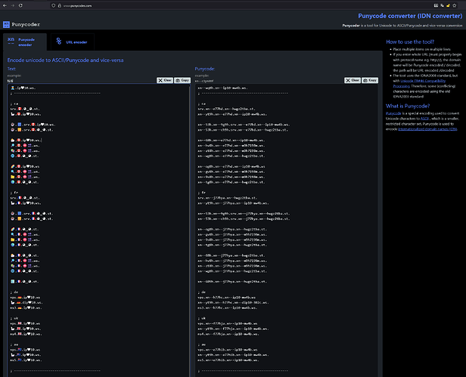This screenshot has width=466, height=377.
Task: Open the ASCII link in sidebar
Action: coord(424,119)
